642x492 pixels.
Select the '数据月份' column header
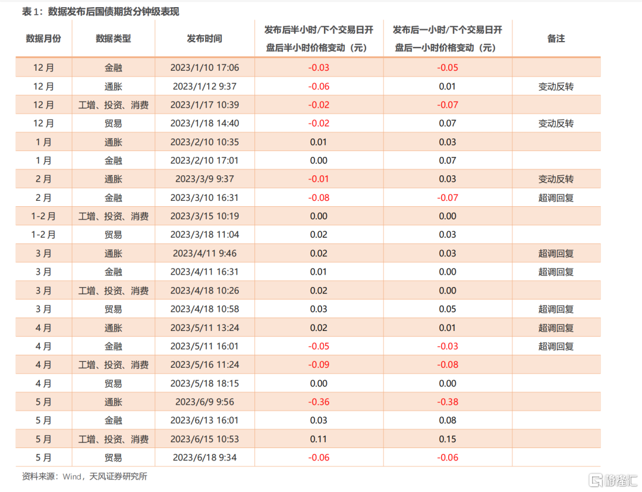[43, 39]
